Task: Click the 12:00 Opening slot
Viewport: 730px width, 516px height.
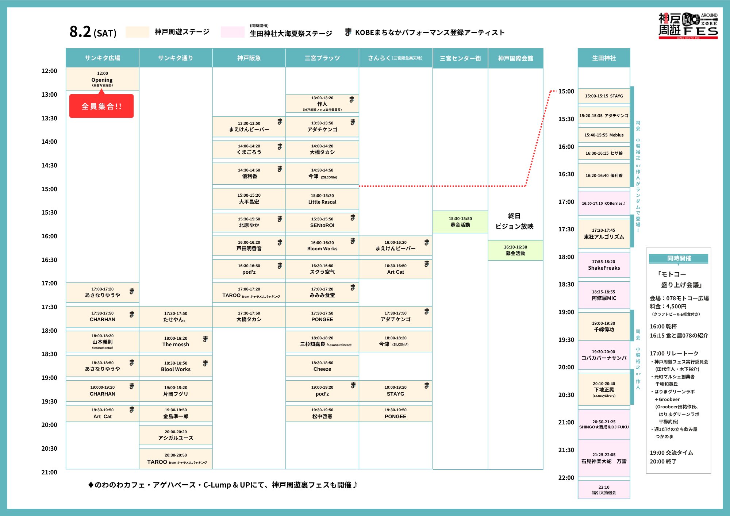Action: [102, 79]
